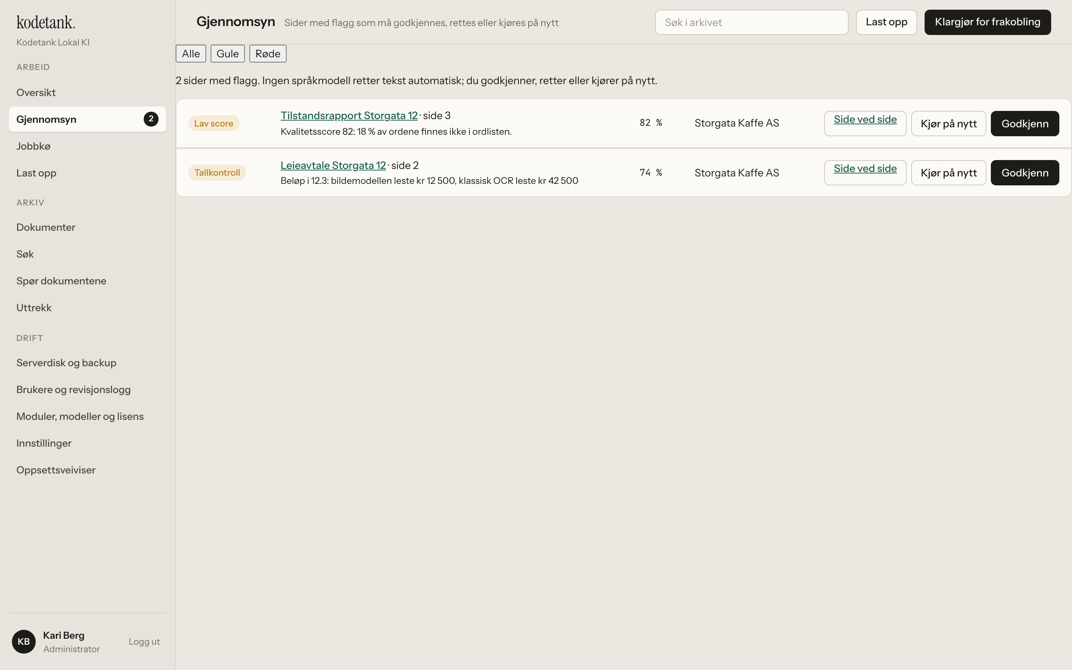Open Leieavtale Storgata 12 document link
Image resolution: width=1072 pixels, height=670 pixels.
pos(333,165)
